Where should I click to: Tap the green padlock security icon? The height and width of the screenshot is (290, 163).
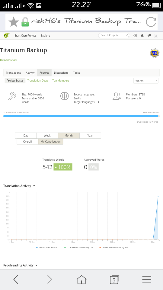click(x=25, y=22)
